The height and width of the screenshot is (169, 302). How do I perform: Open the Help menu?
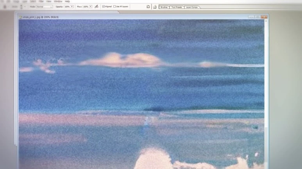pos(67,1)
